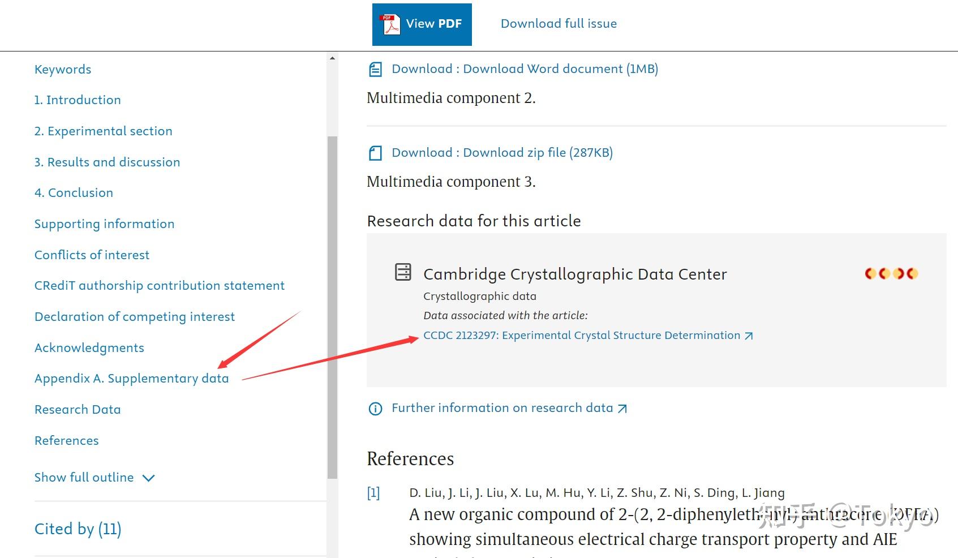The width and height of the screenshot is (958, 558).
Task: Click the PDF icon in View PDF button
Action: click(x=391, y=24)
